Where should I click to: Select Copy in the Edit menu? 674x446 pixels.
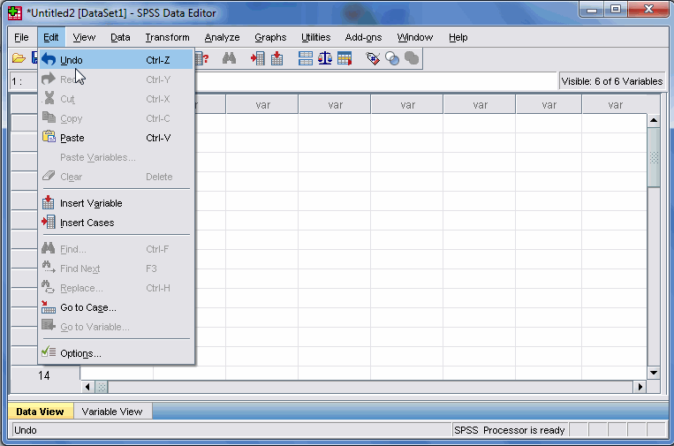tap(116, 118)
